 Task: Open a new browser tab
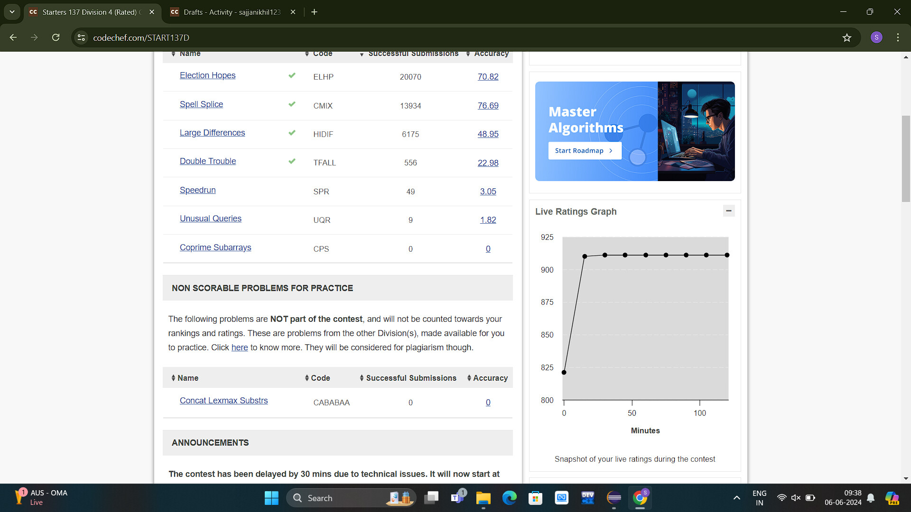314,12
